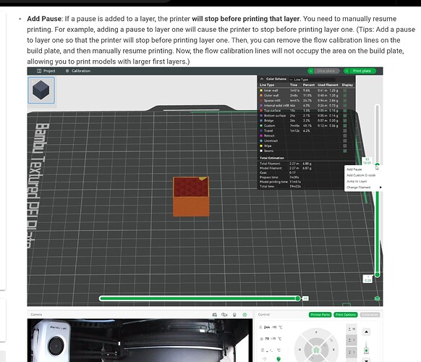Click the lamp icon in Camera toolbar

[x=234, y=314]
